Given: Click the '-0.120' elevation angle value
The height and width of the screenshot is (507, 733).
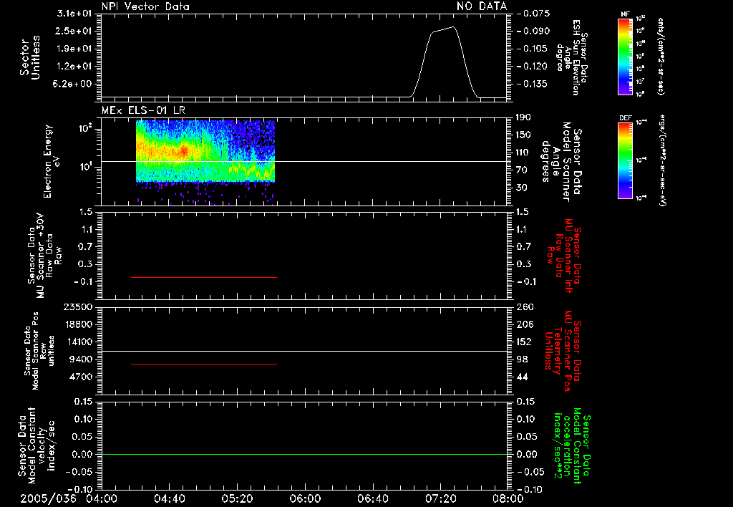Looking at the screenshot, I should click(x=534, y=67).
